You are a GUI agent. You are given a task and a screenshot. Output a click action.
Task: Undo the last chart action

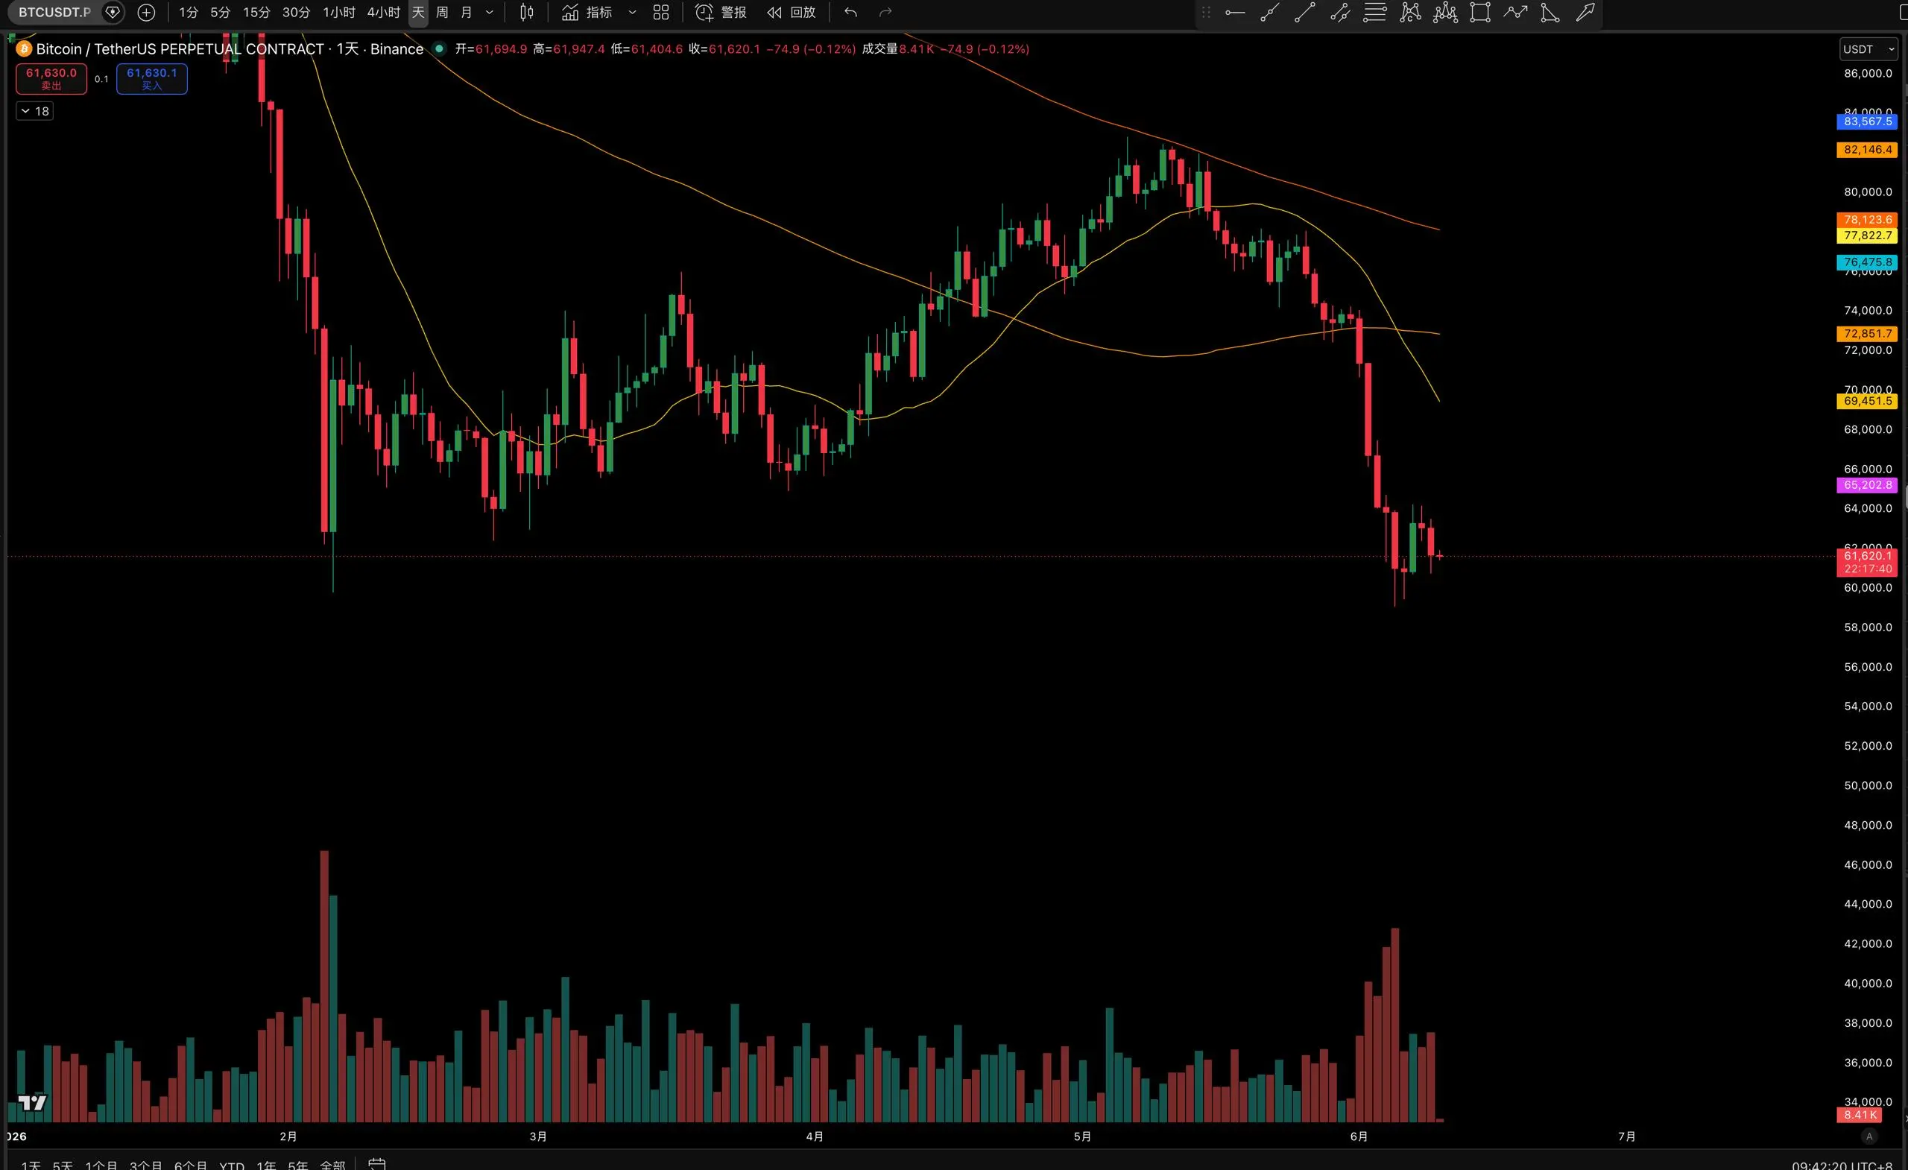pos(851,13)
